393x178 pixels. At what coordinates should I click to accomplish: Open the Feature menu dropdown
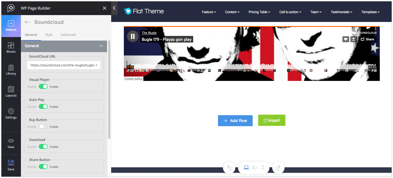209,12
